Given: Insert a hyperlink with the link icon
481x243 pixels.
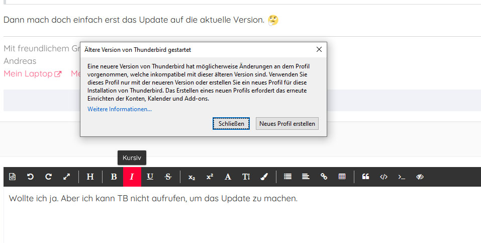Looking at the screenshot, I should pos(324,177).
